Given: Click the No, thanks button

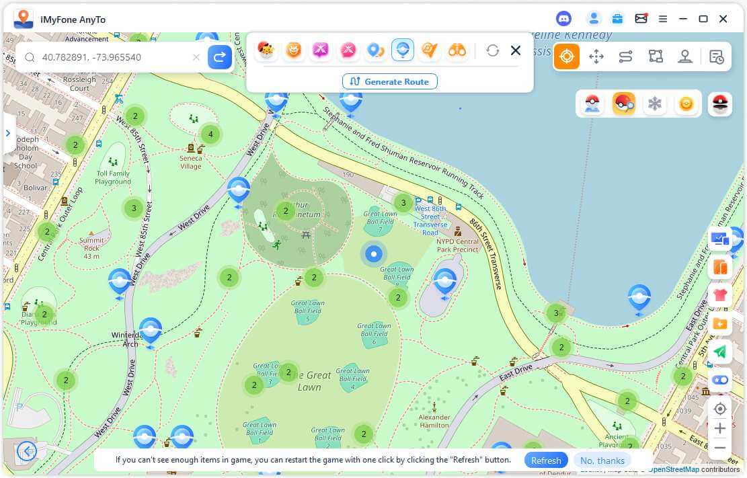Looking at the screenshot, I should [x=602, y=461].
